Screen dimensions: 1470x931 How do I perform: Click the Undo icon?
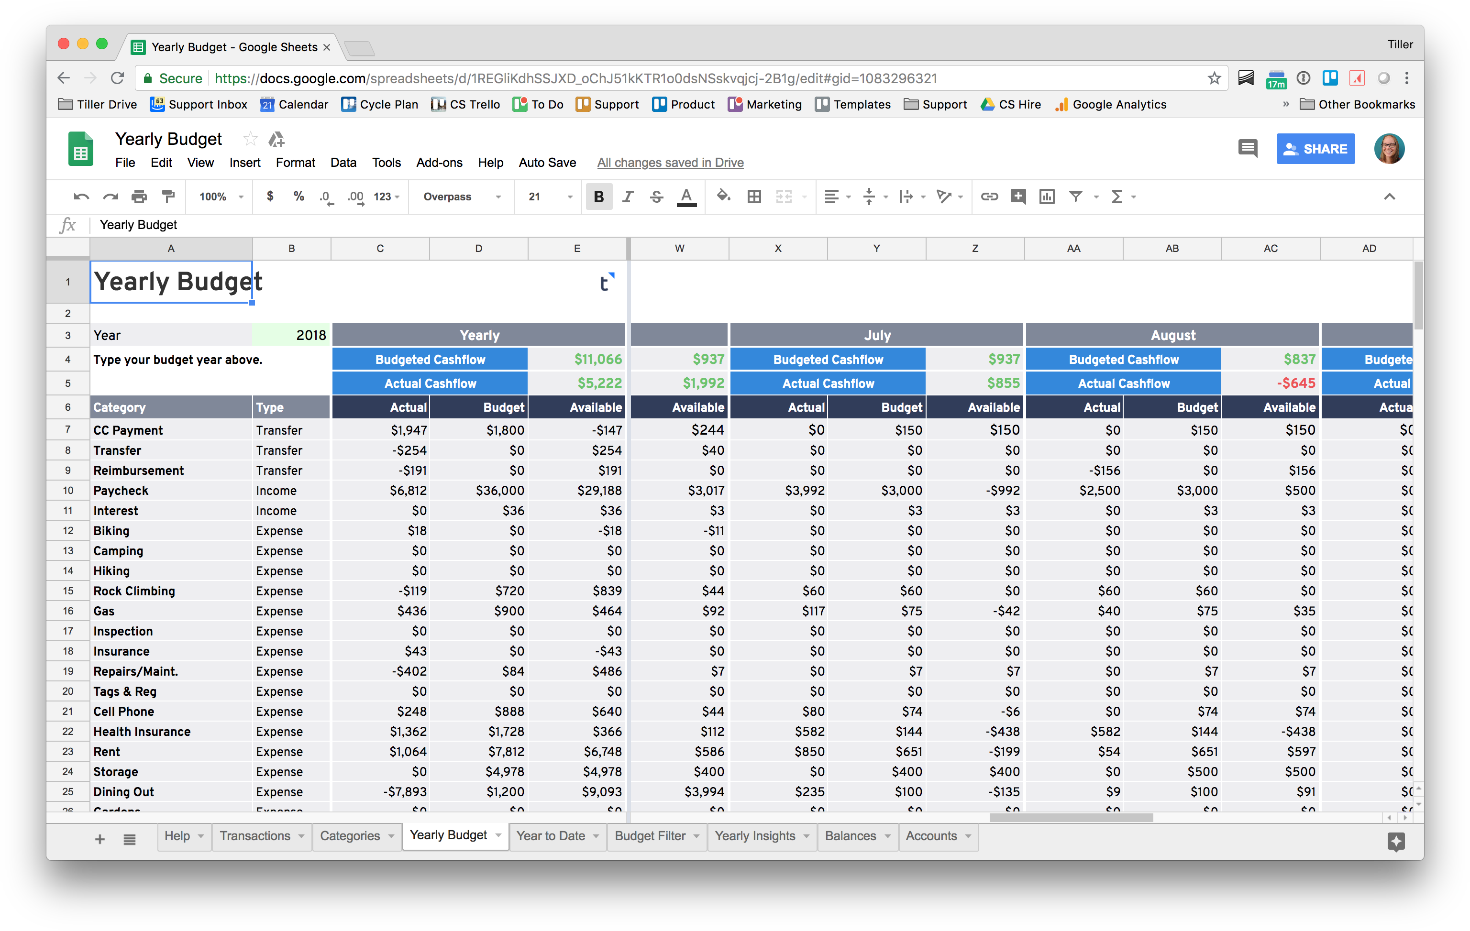81,197
